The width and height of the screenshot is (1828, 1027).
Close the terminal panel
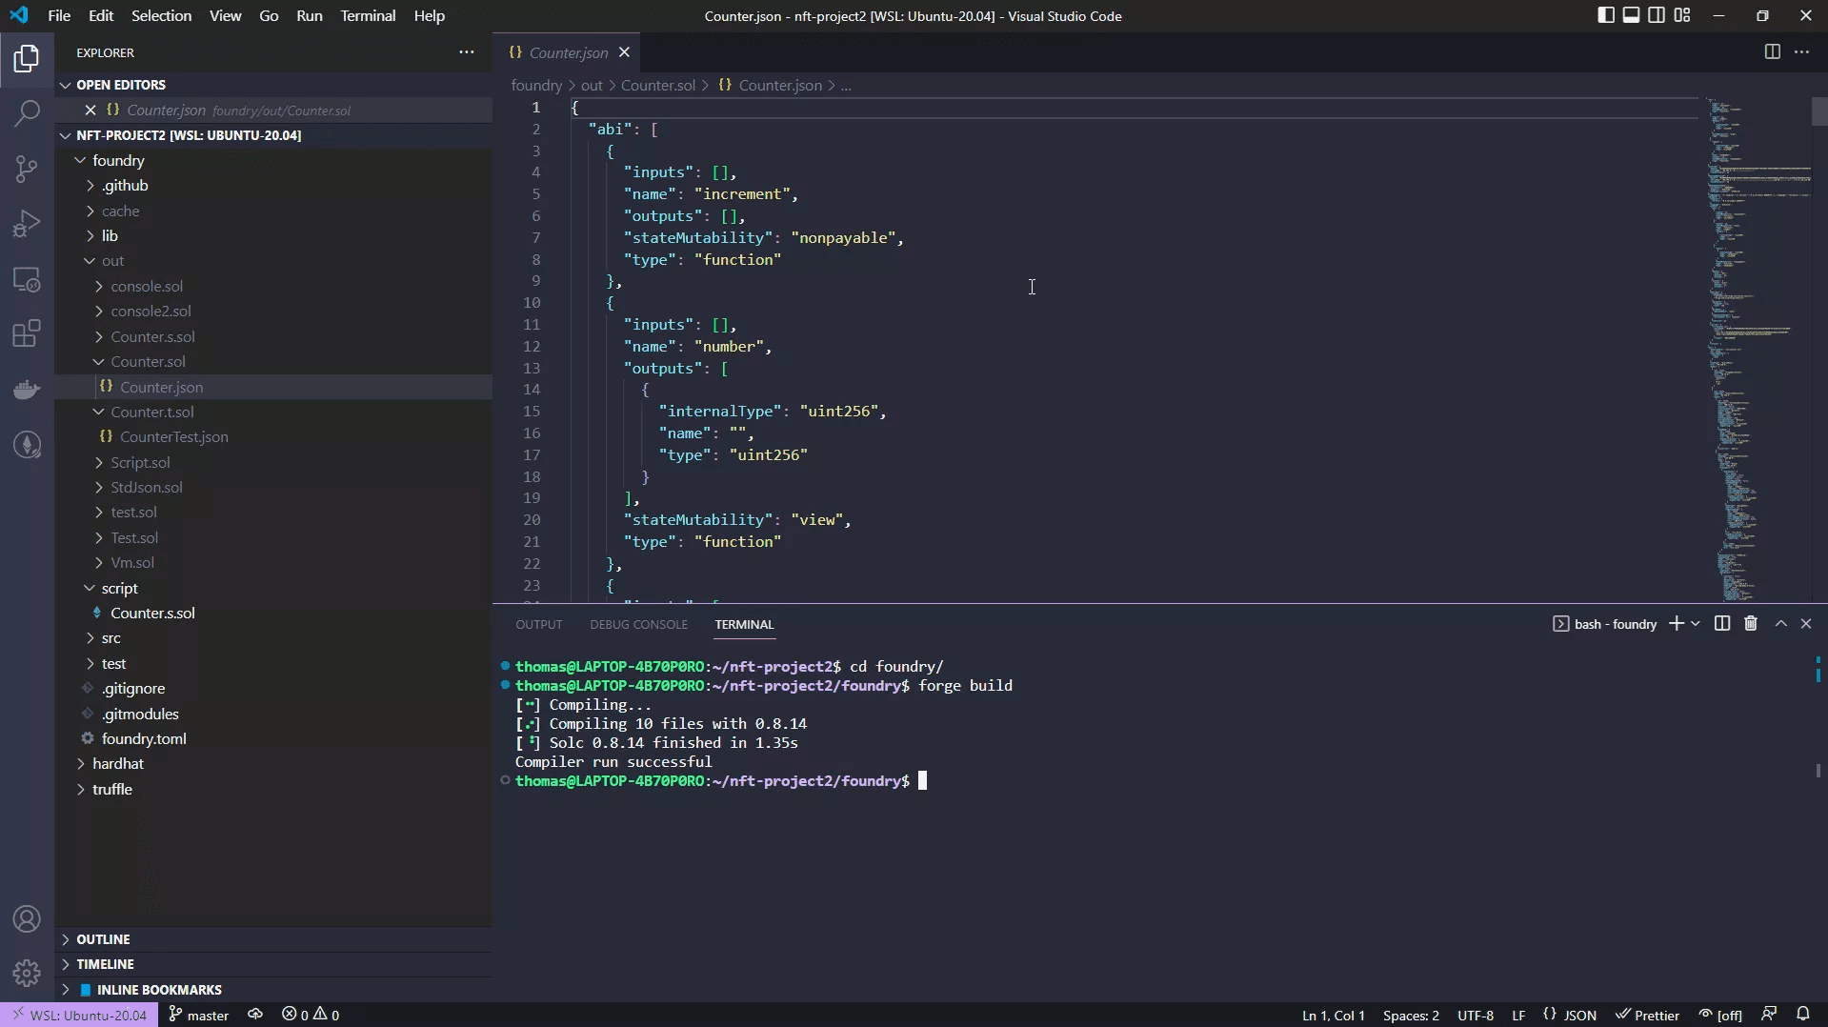(x=1806, y=624)
